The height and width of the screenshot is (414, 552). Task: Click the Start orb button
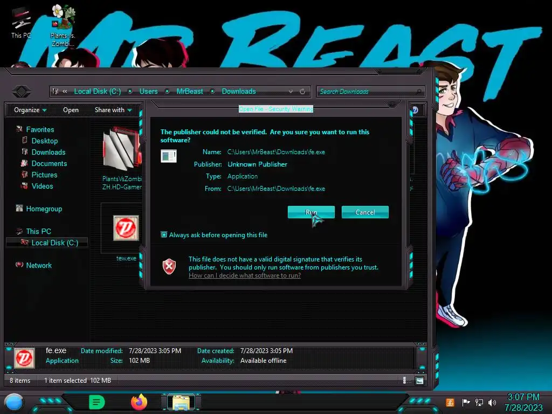14,402
